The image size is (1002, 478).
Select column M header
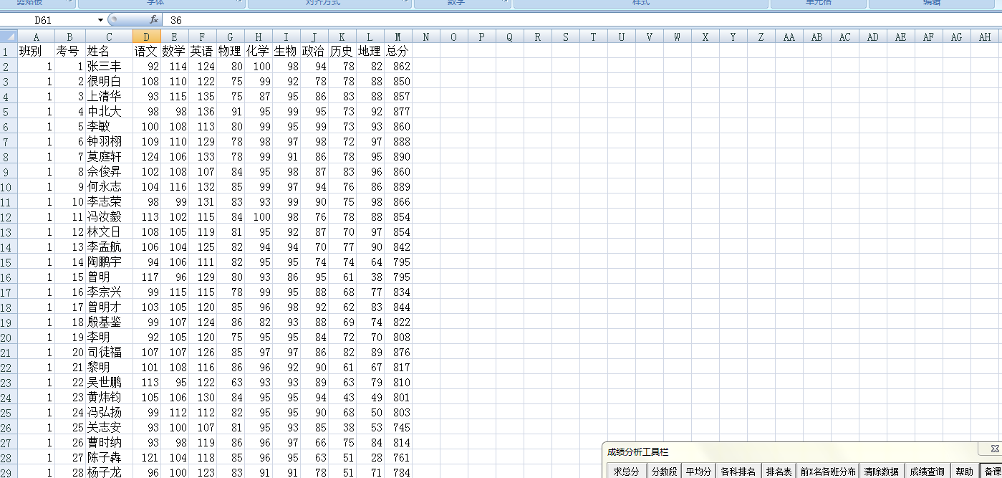coord(398,37)
